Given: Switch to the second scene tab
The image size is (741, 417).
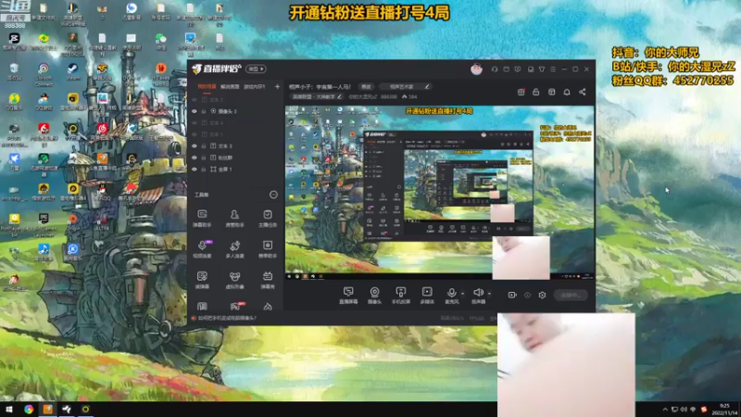Looking at the screenshot, I should [x=230, y=87].
